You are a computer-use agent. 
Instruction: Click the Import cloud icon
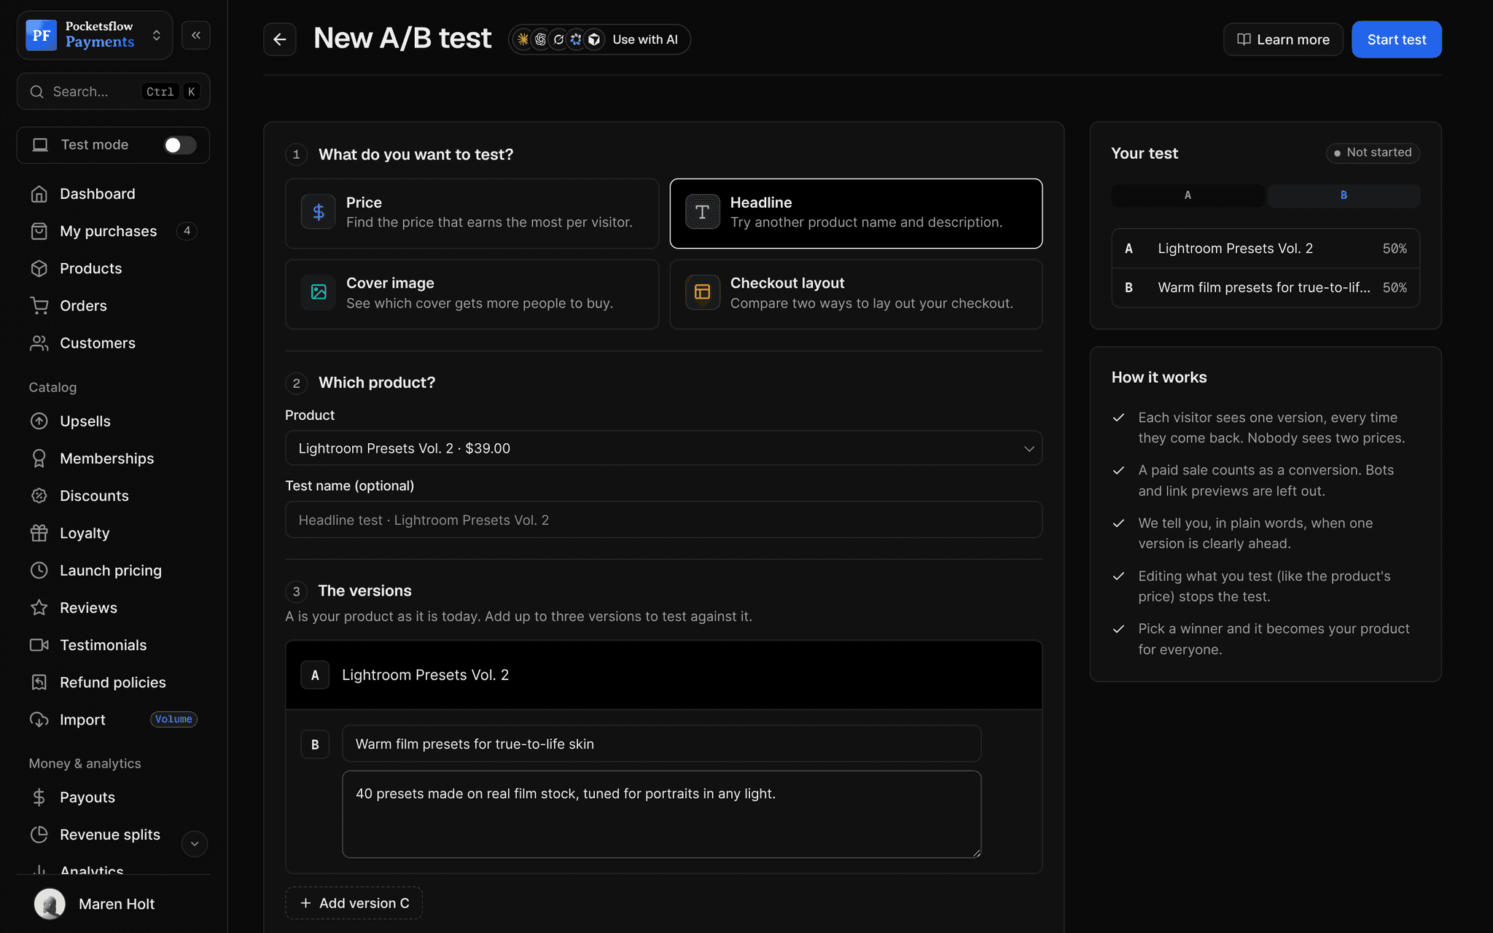pyautogui.click(x=39, y=719)
